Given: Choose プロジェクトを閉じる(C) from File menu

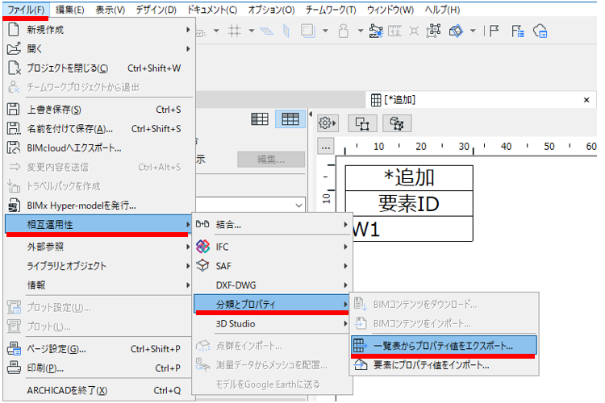Looking at the screenshot, I should (98, 69).
